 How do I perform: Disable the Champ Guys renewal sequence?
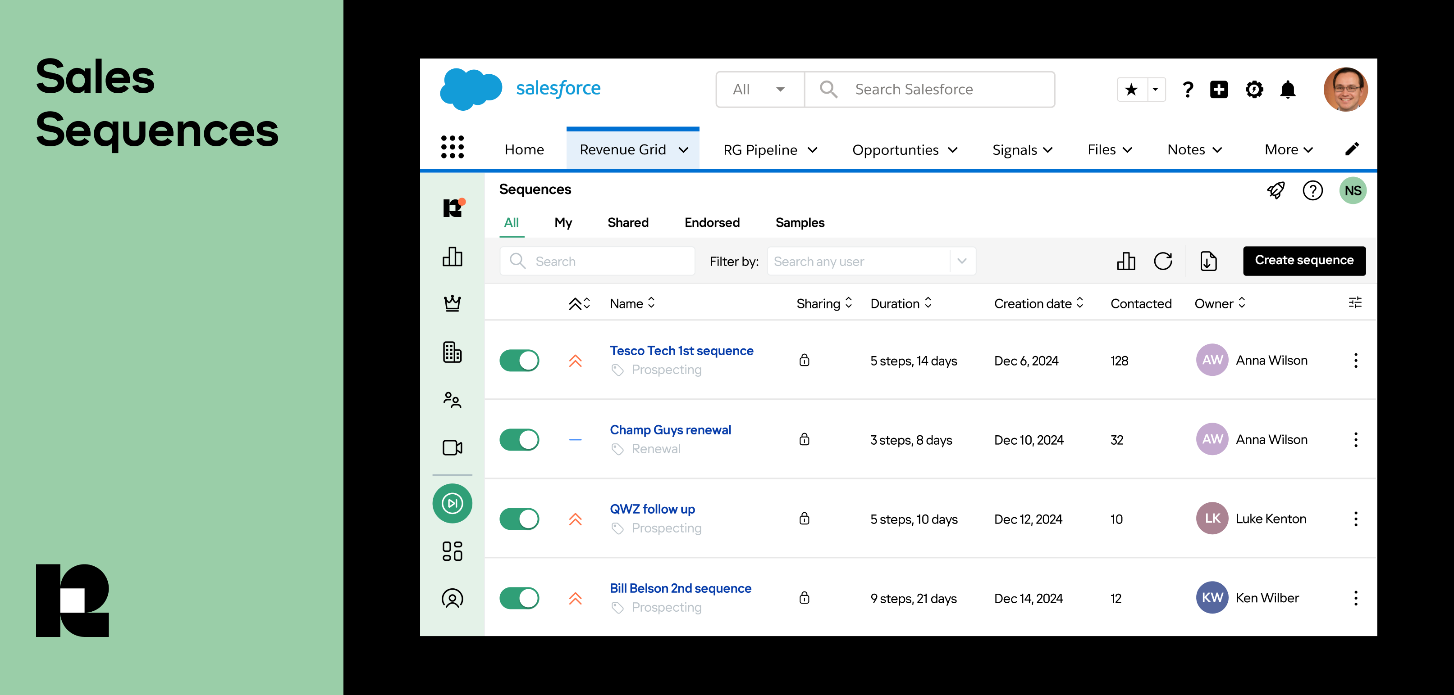tap(519, 440)
